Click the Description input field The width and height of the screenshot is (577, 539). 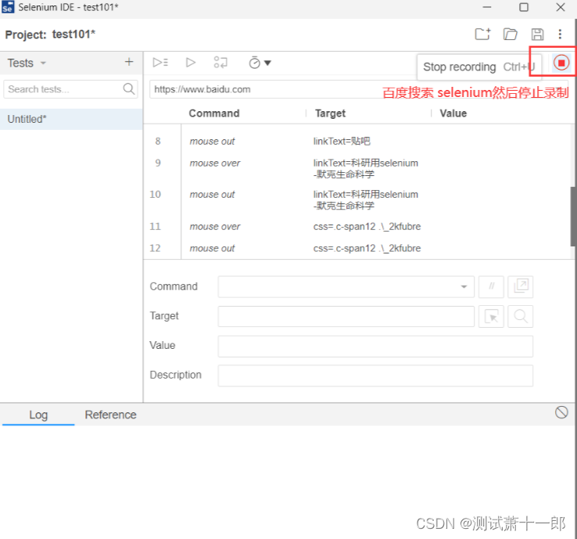coord(375,376)
